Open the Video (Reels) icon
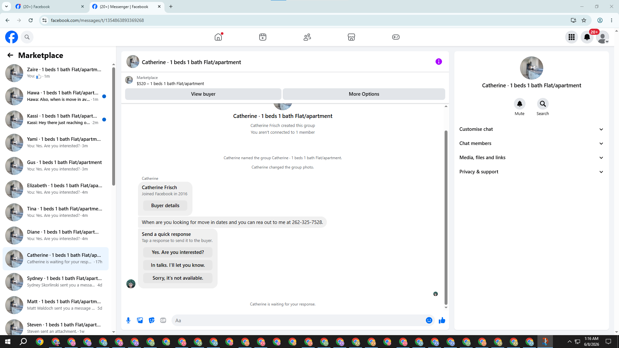This screenshot has width=619, height=348. (x=263, y=37)
